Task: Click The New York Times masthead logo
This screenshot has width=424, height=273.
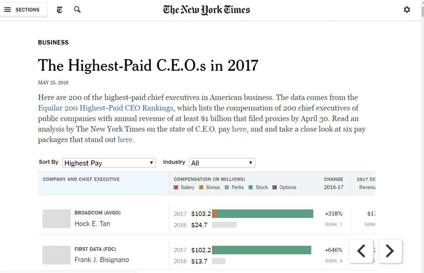Action: [206, 10]
